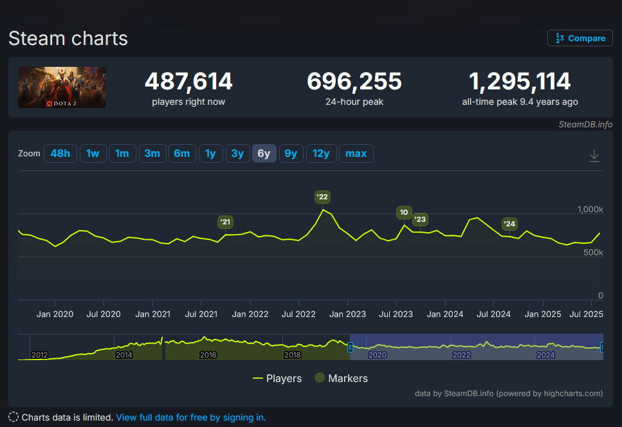Toggle the Markers series in legend
622x427 pixels.
coord(342,378)
